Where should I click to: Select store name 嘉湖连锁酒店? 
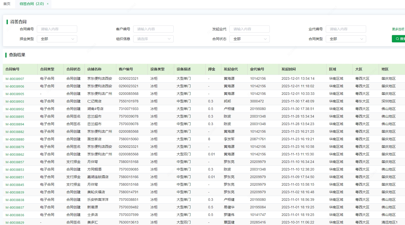(98, 177)
